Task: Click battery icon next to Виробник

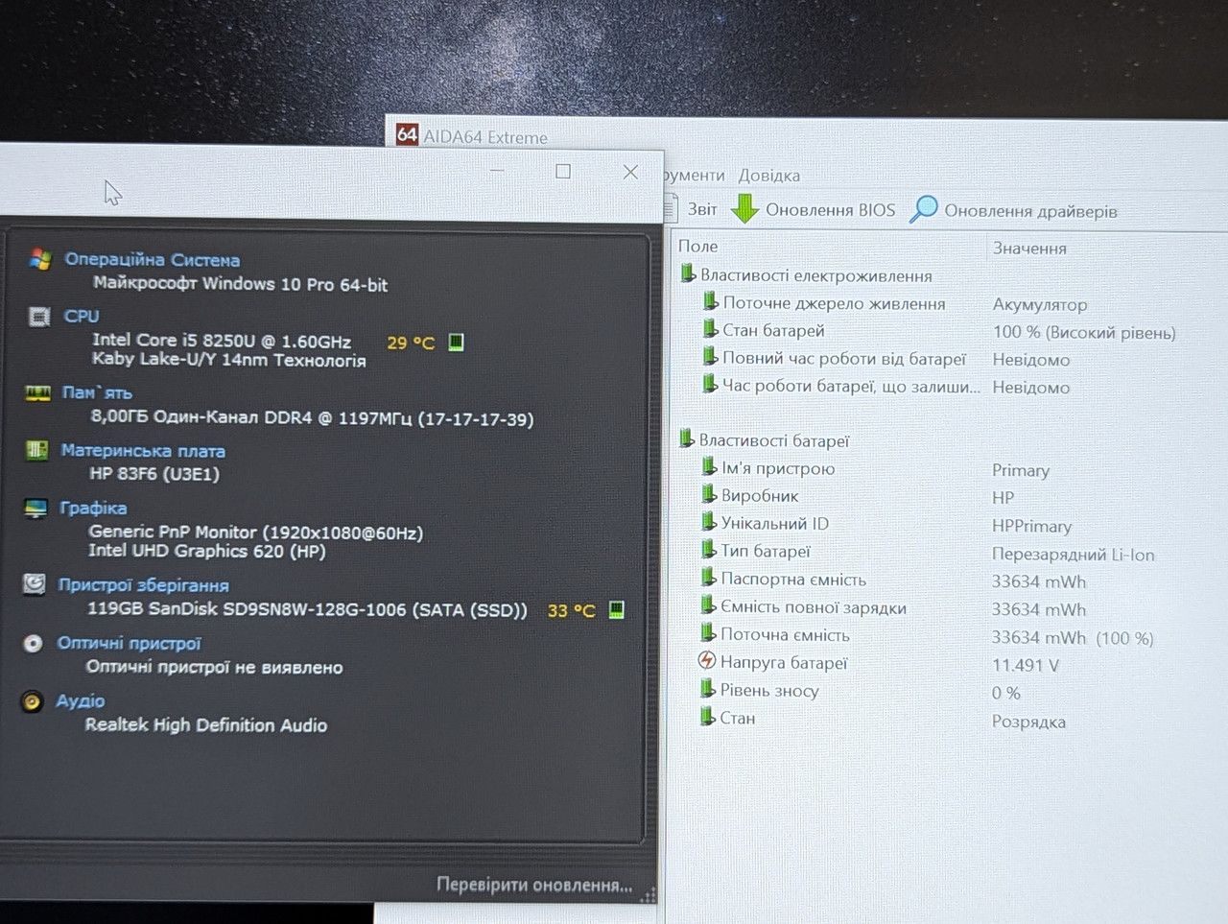Action: (709, 494)
